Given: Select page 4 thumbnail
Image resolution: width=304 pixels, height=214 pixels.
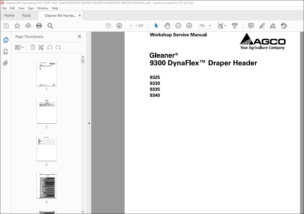Looking at the screenshot, I should (x=46, y=186).
